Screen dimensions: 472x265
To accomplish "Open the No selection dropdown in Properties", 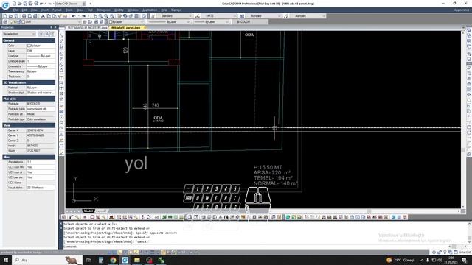I will point(19,34).
